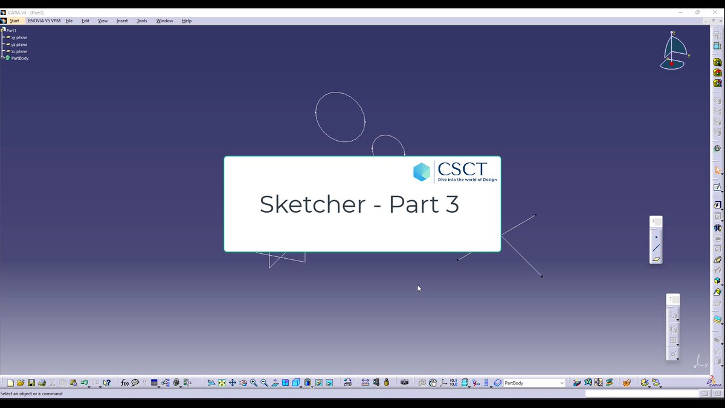Click the Paste icon

pos(73,383)
